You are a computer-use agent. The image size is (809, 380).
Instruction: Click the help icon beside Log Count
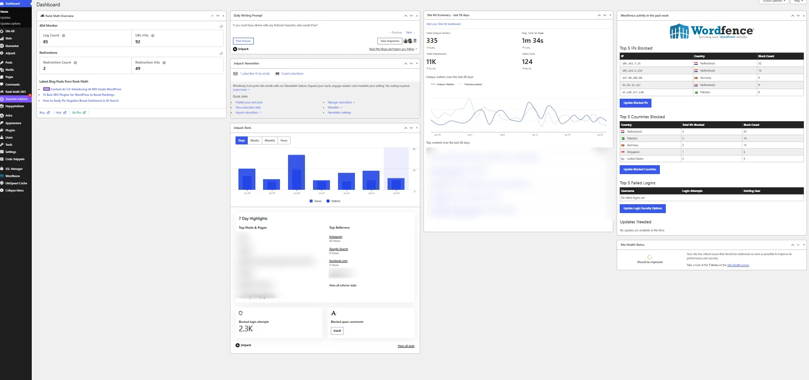pos(64,36)
